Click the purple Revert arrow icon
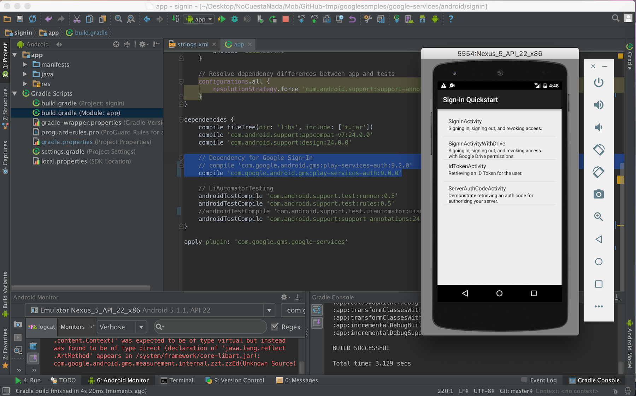 click(x=352, y=19)
